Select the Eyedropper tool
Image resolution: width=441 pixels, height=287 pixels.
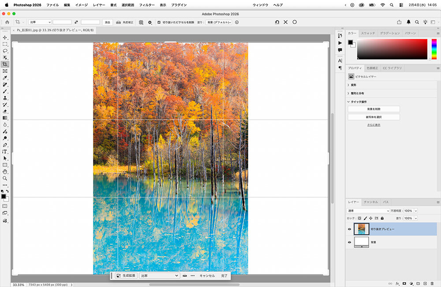(x=5, y=78)
